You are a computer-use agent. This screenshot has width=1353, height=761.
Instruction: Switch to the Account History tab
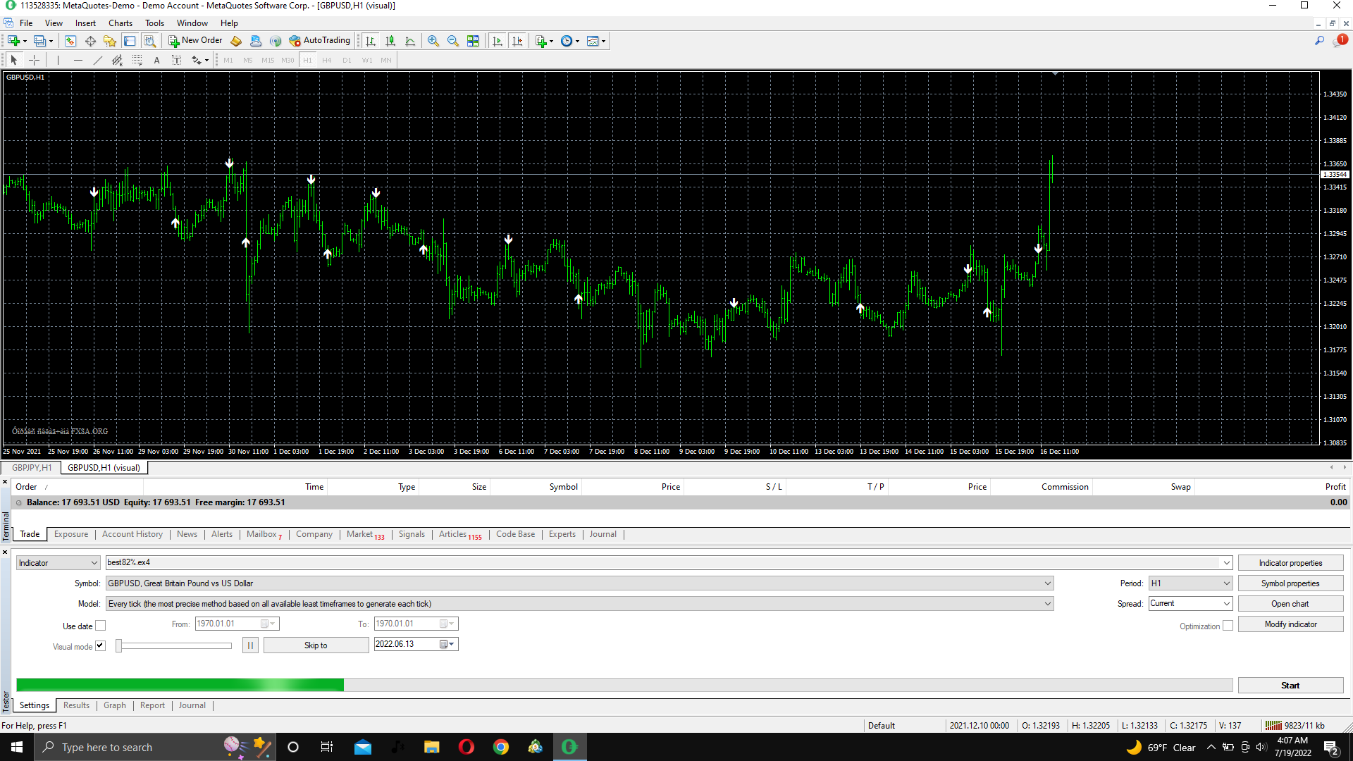click(132, 534)
